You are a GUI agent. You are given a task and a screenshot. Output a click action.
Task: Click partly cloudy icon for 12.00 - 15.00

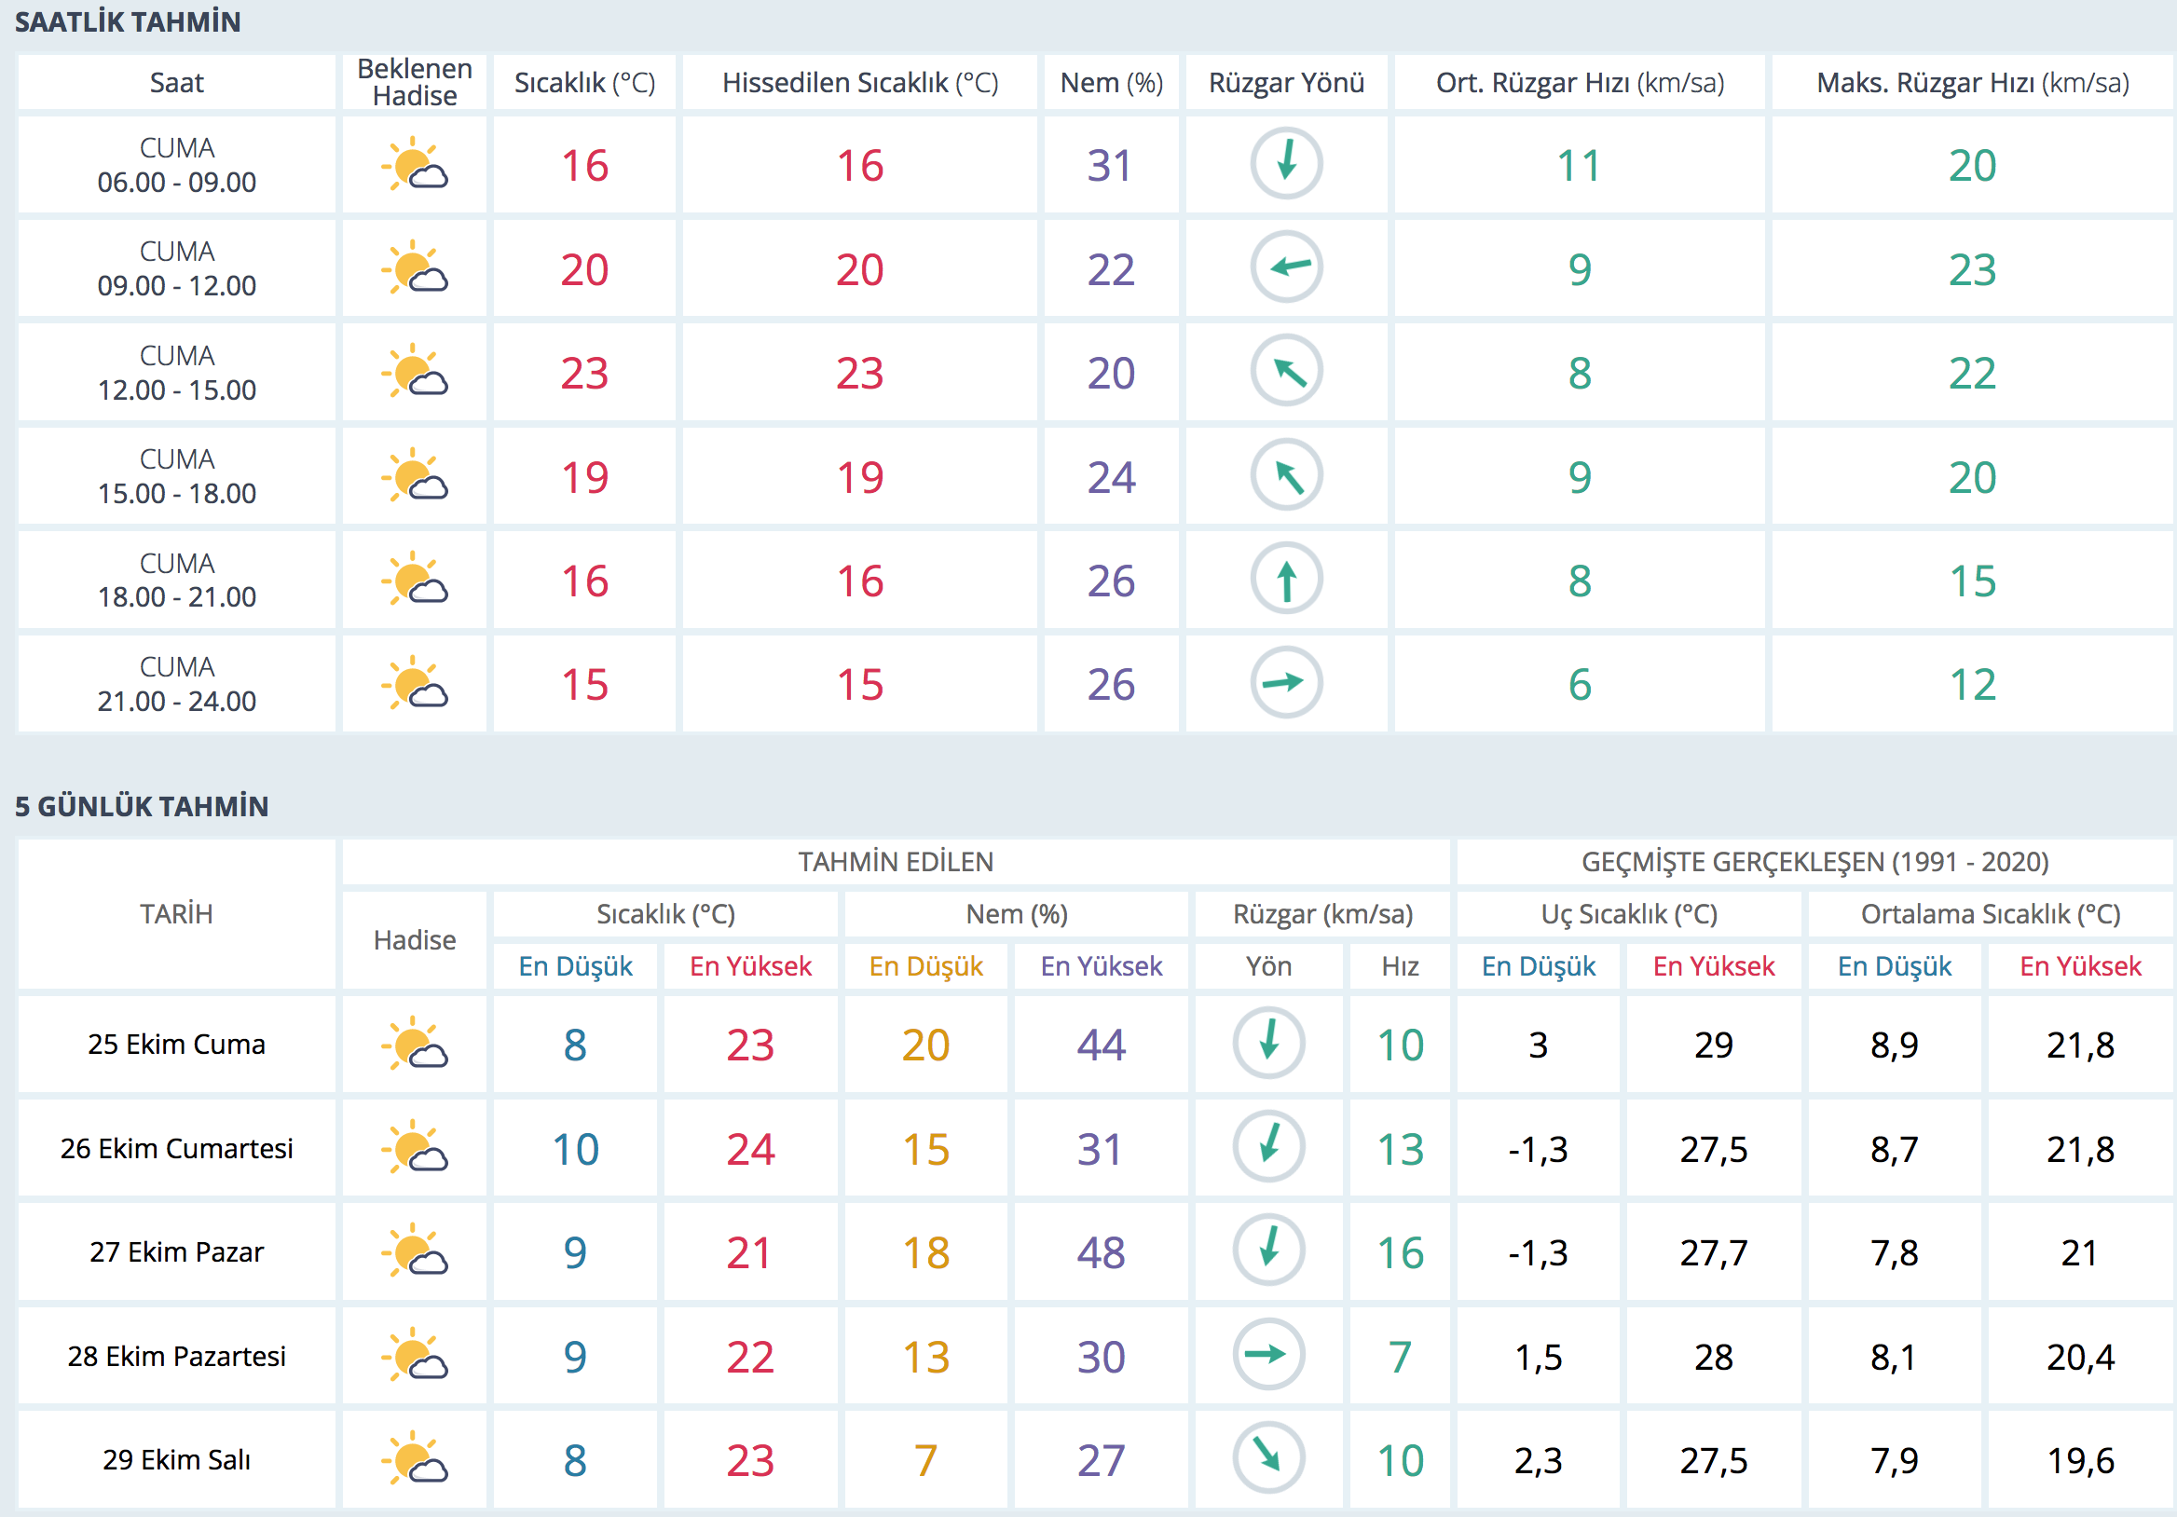tap(415, 372)
